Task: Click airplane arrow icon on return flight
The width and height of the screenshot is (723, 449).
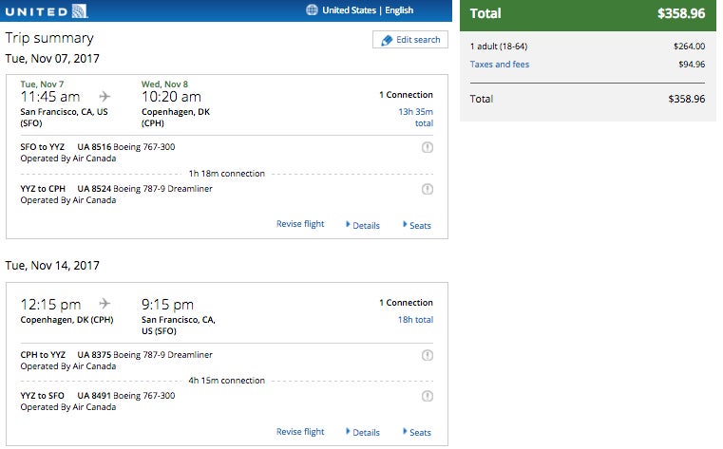Action: coord(105,303)
